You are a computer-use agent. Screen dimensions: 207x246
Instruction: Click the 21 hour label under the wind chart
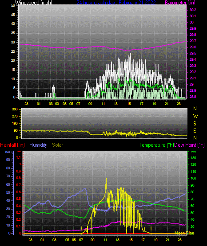(167, 104)
